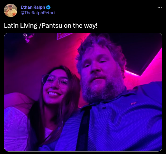
Task: Click the ceiling light fixture in the photo
Action: point(28,37)
